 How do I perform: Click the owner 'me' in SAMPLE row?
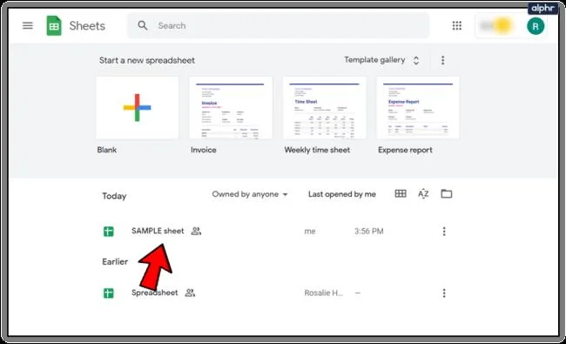310,232
